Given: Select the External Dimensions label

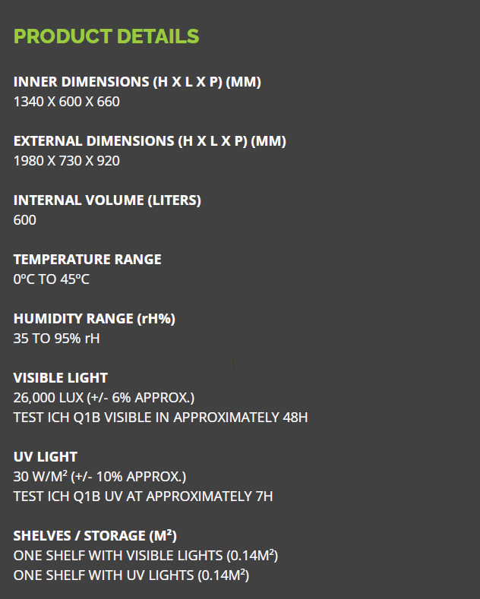Looking at the screenshot, I should tap(150, 141).
